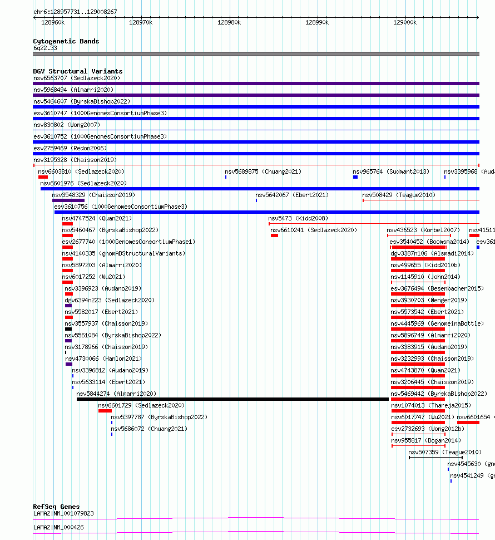The height and width of the screenshot is (540, 495).
Task: Select the LAMA2|NM_000426 gene label
Action: click(58, 528)
